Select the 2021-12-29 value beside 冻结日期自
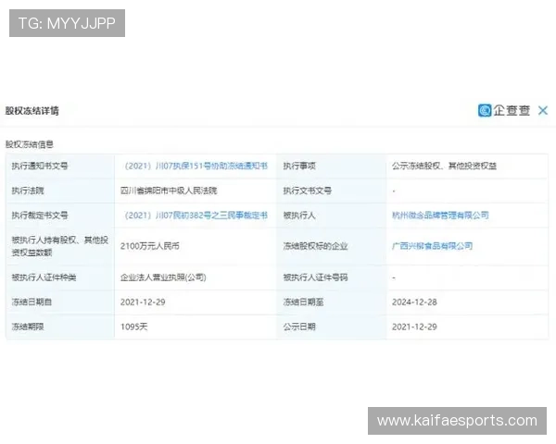This screenshot has height=444, width=556. coord(143,302)
